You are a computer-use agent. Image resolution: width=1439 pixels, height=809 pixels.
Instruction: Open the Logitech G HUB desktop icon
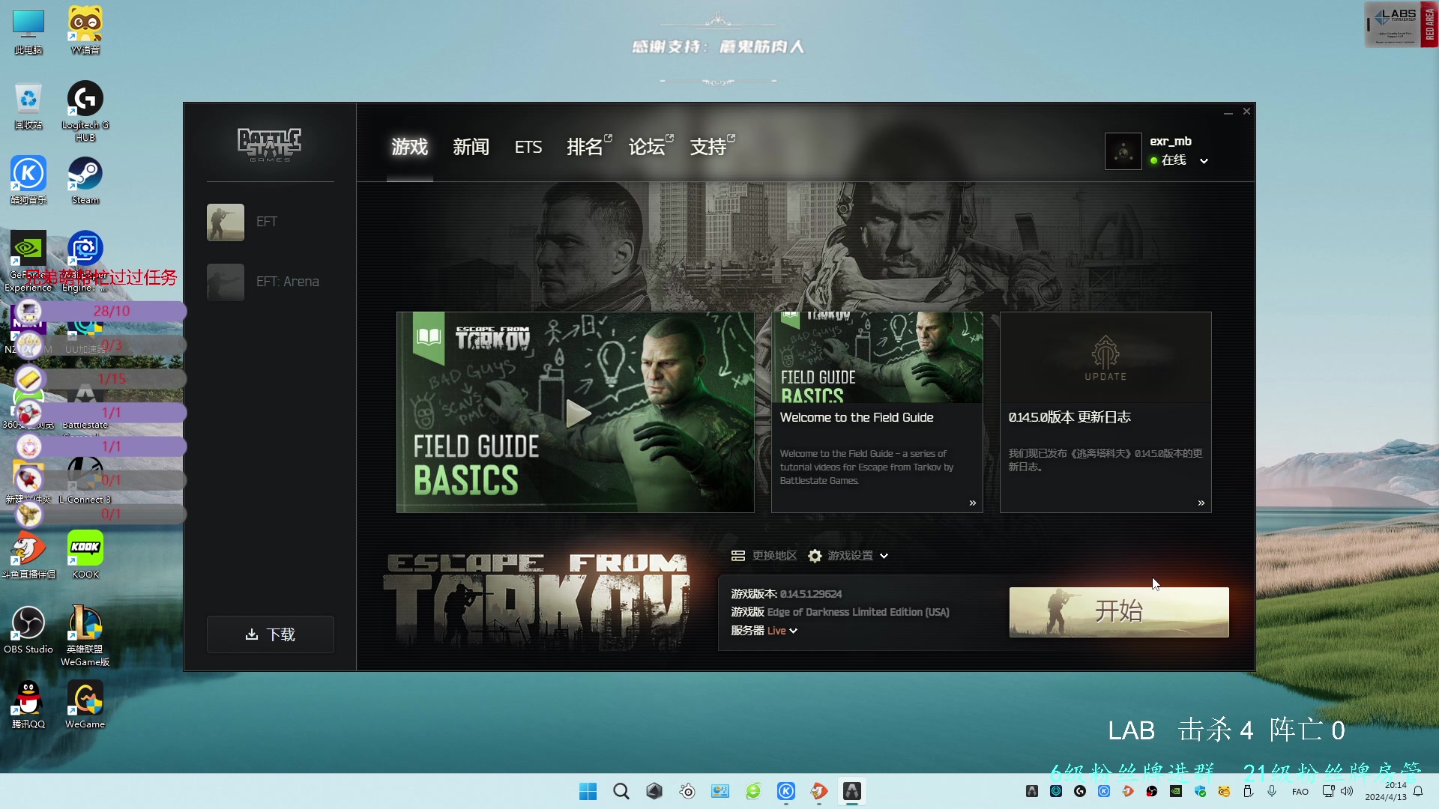tap(85, 111)
